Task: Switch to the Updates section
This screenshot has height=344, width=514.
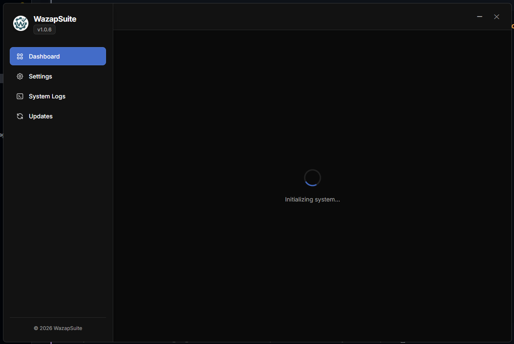Action: [x=40, y=116]
